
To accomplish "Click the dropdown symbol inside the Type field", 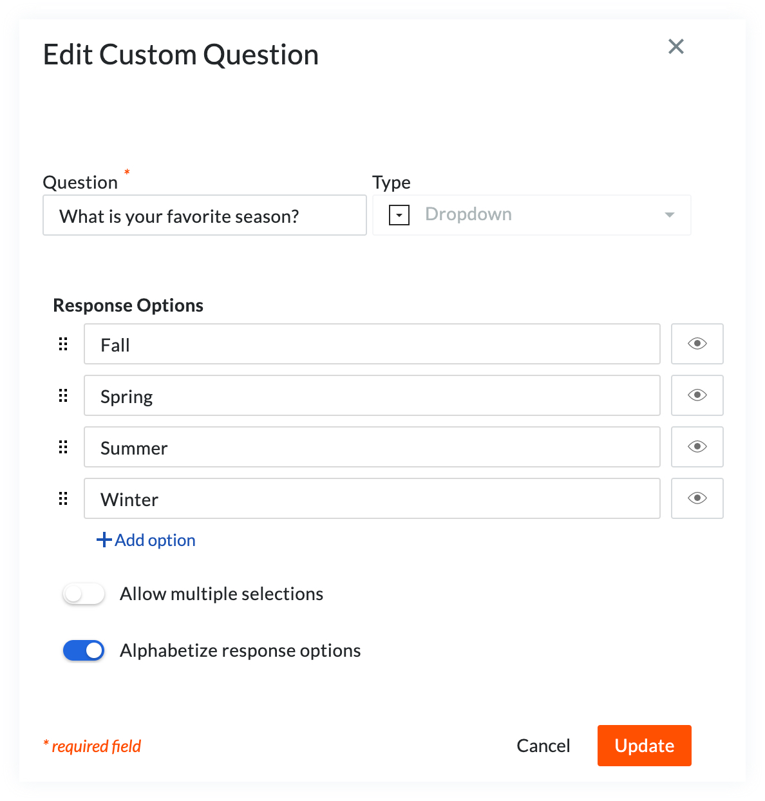I will pos(399,214).
